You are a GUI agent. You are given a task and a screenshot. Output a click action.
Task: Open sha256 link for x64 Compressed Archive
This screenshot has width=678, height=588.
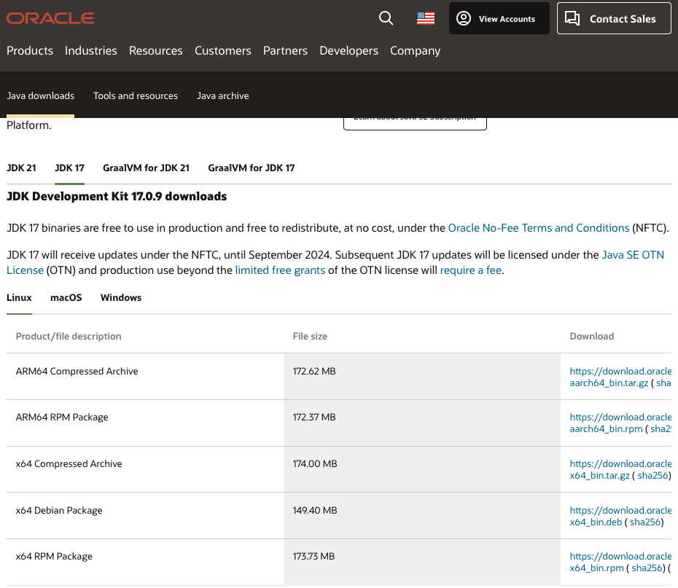653,475
